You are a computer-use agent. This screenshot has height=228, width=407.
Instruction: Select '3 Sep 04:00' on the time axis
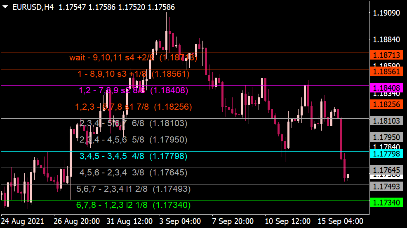click(181, 221)
